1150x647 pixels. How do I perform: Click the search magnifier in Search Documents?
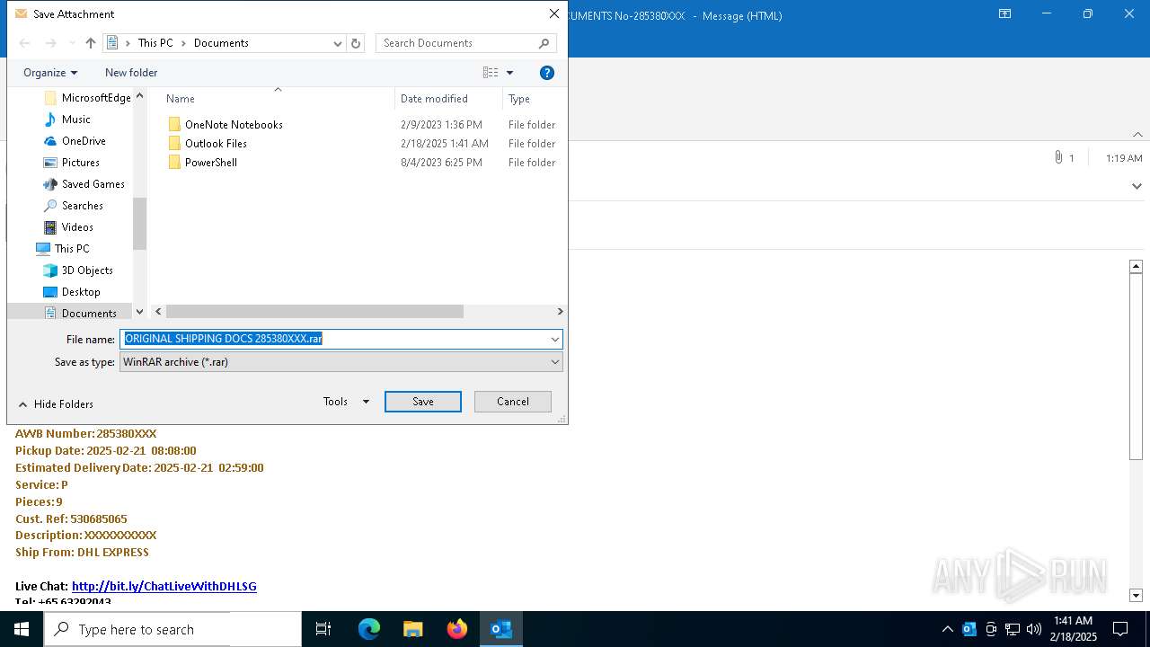tap(544, 43)
